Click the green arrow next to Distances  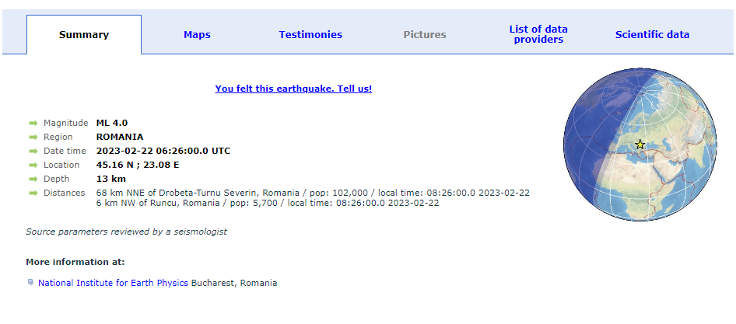pyautogui.click(x=33, y=193)
